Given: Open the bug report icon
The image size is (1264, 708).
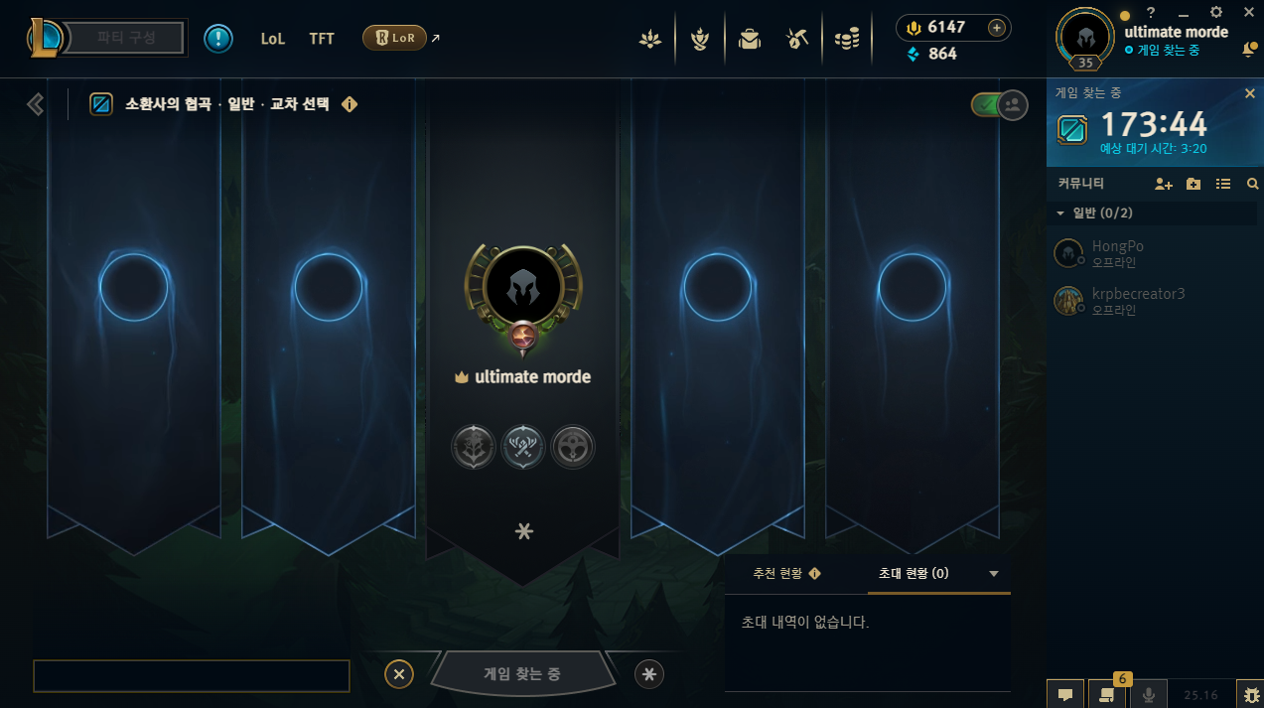Looking at the screenshot, I should (1249, 695).
